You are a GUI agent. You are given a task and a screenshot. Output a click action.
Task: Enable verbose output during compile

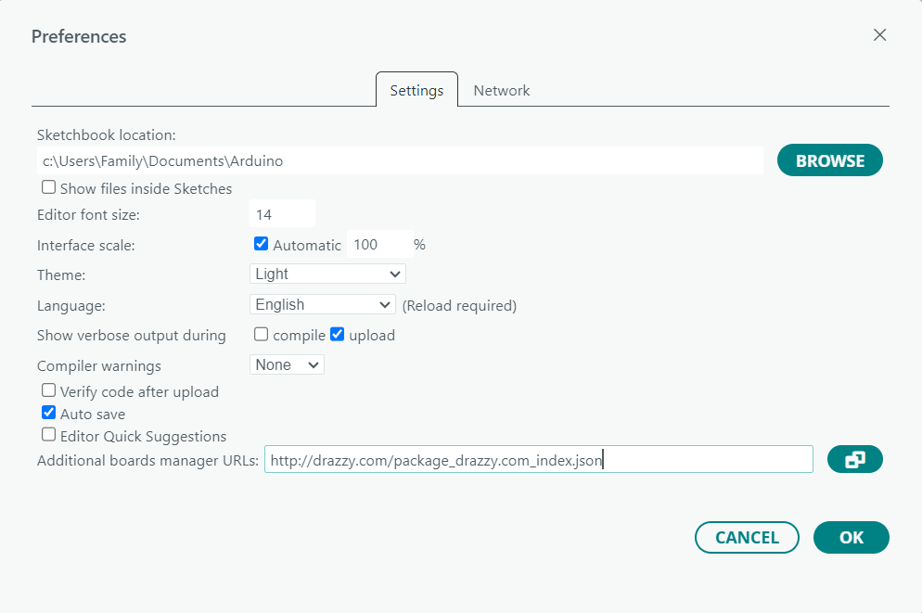[x=262, y=334]
